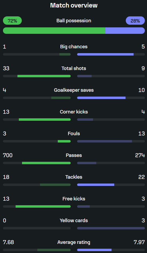This screenshot has width=147, height=253.
Task: Click the green Total shots bar
Action: click(44, 76)
